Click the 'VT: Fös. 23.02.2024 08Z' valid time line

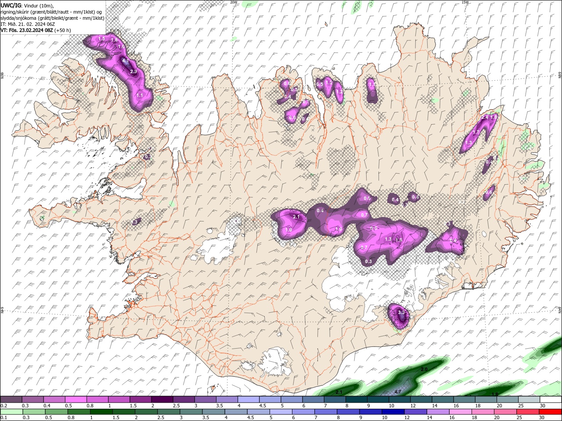[36, 30]
